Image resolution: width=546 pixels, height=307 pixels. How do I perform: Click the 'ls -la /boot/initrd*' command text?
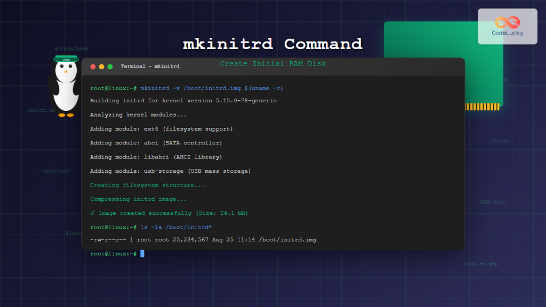[x=175, y=227]
